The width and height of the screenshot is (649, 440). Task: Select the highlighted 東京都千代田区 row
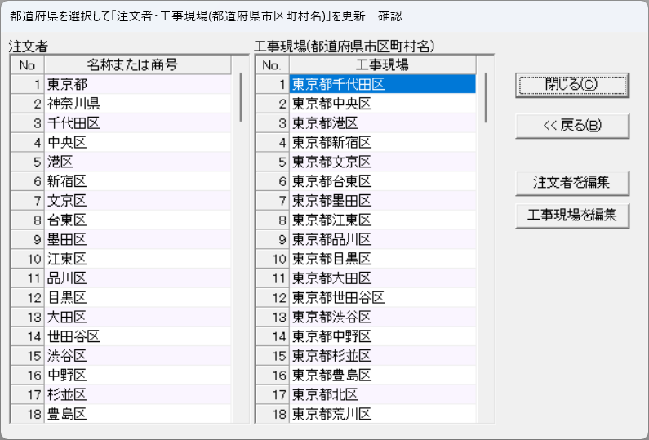coord(382,84)
